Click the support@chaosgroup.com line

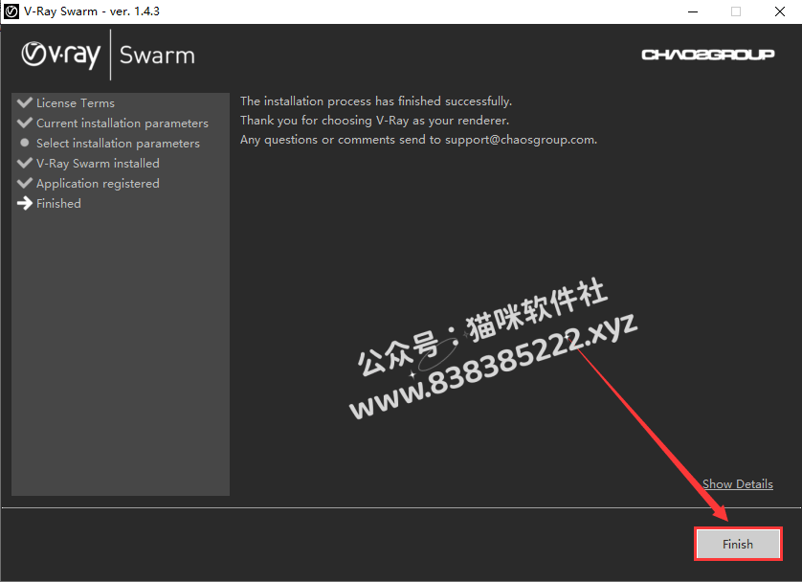[x=419, y=140]
